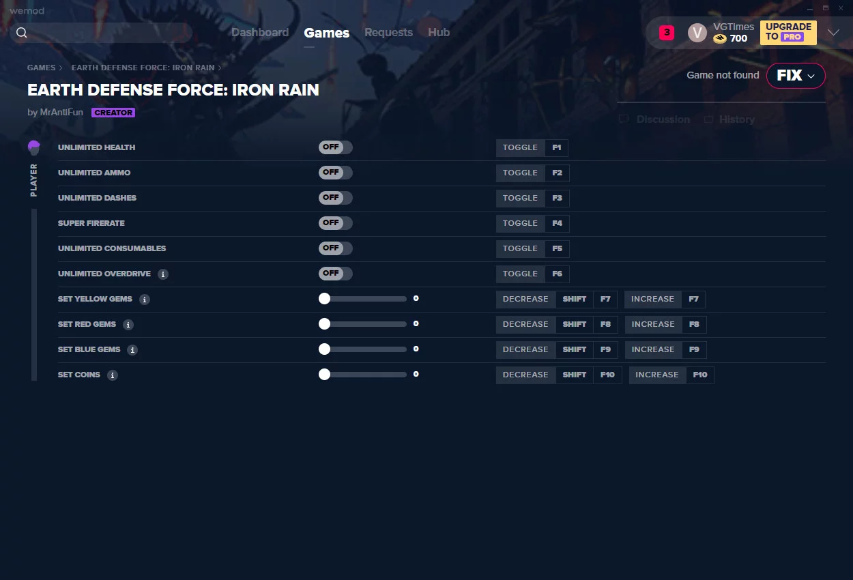Open the FIX dropdown button
This screenshot has width=853, height=580.
[x=796, y=76]
